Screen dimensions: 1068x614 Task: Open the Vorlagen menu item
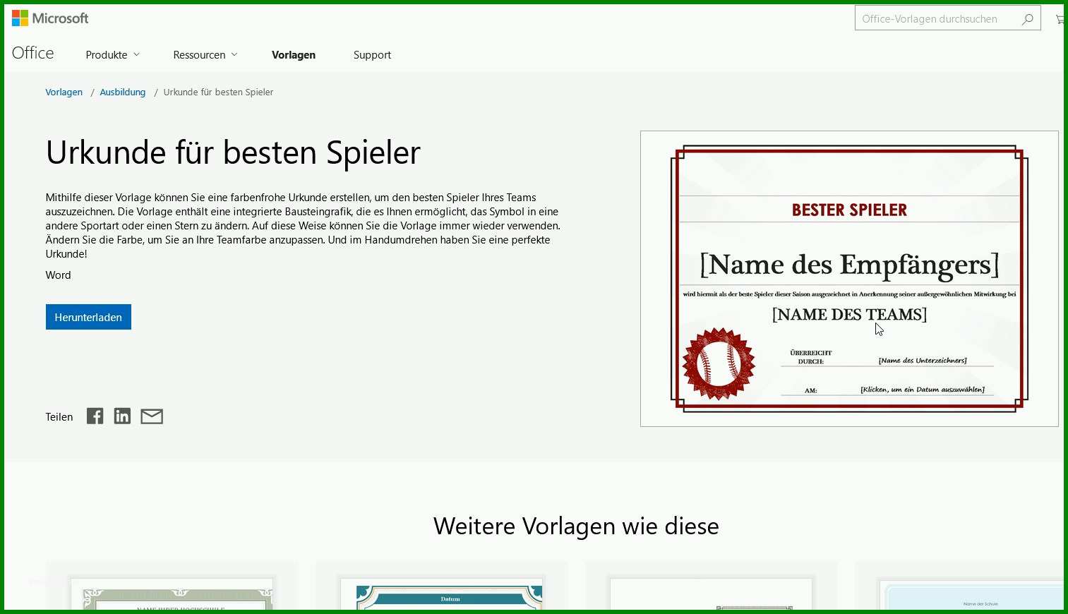pyautogui.click(x=294, y=55)
